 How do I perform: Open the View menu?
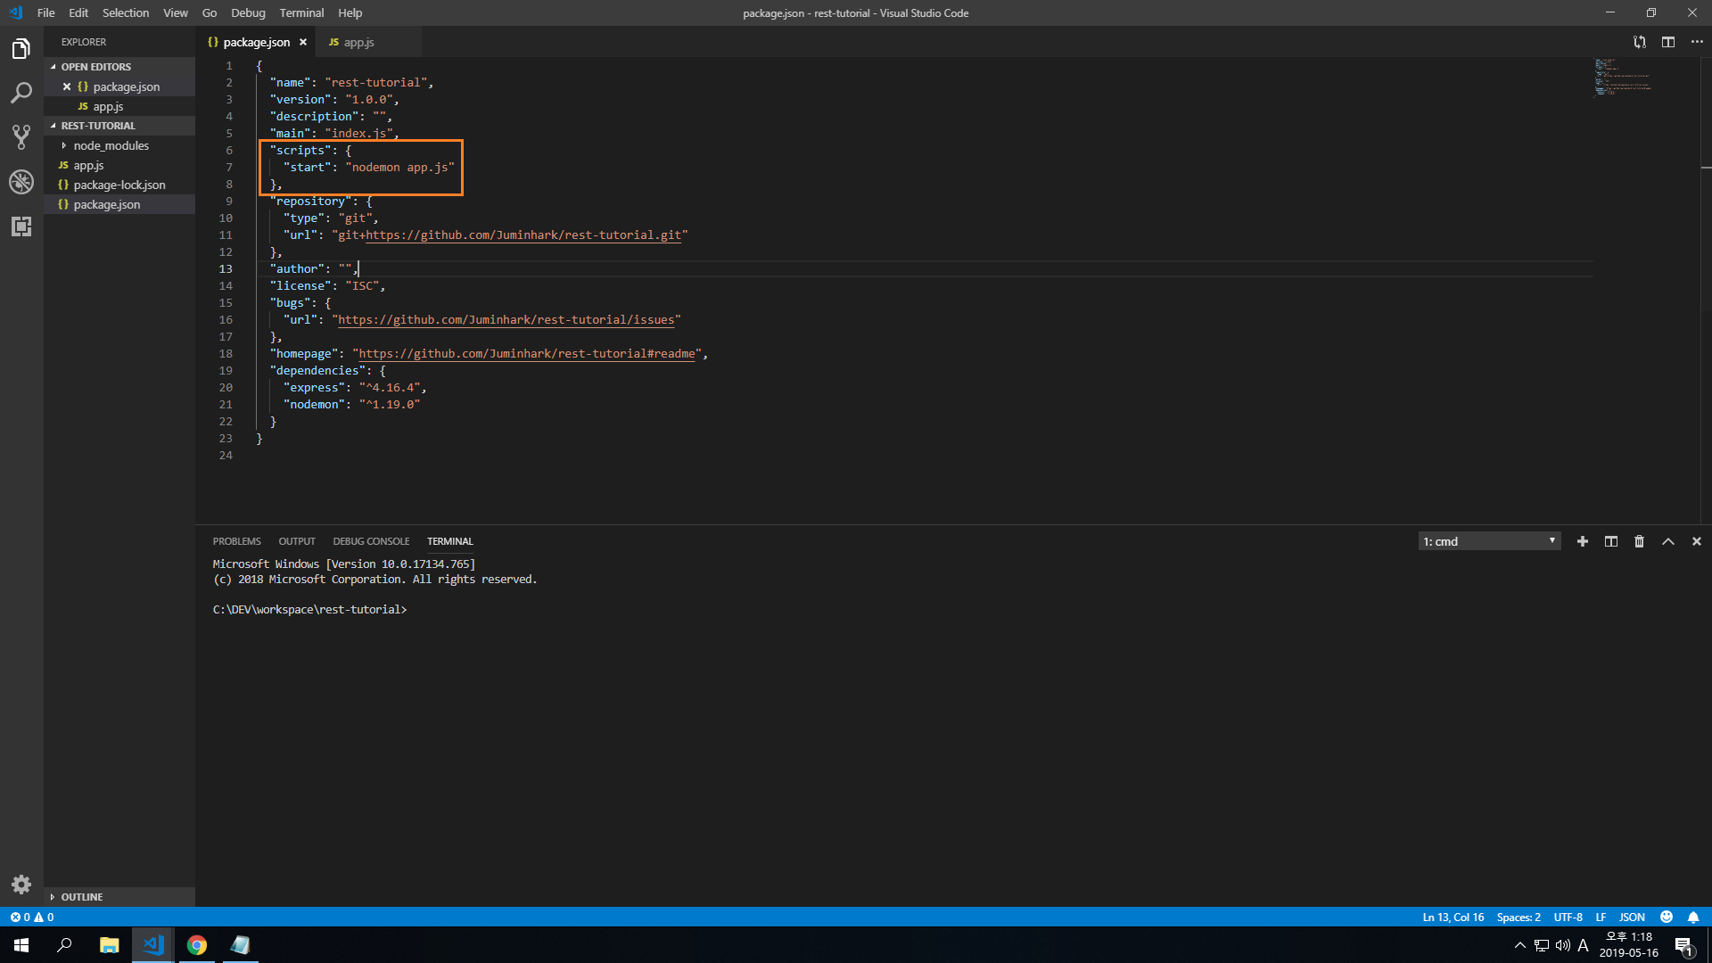176,12
